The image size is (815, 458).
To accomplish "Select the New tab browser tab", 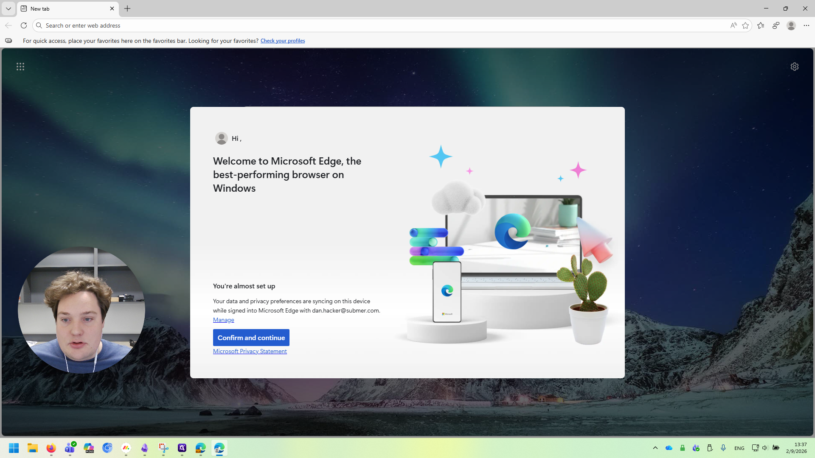I will [x=68, y=8].
